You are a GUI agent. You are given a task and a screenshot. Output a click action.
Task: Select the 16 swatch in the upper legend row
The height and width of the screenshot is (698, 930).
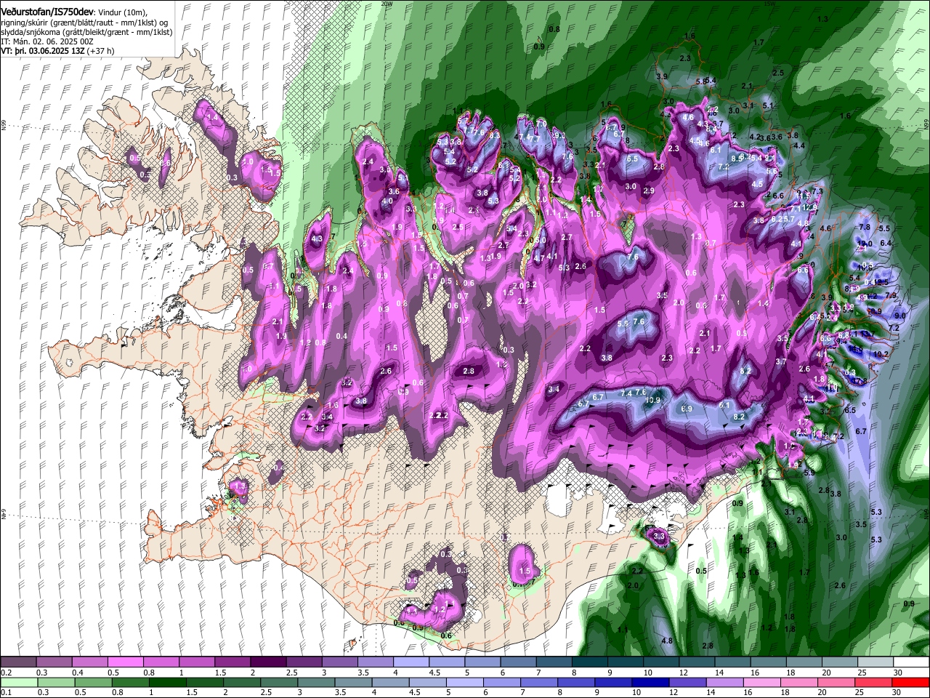point(769,662)
